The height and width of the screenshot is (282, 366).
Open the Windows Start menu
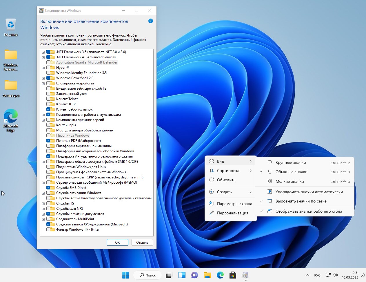[125, 275]
